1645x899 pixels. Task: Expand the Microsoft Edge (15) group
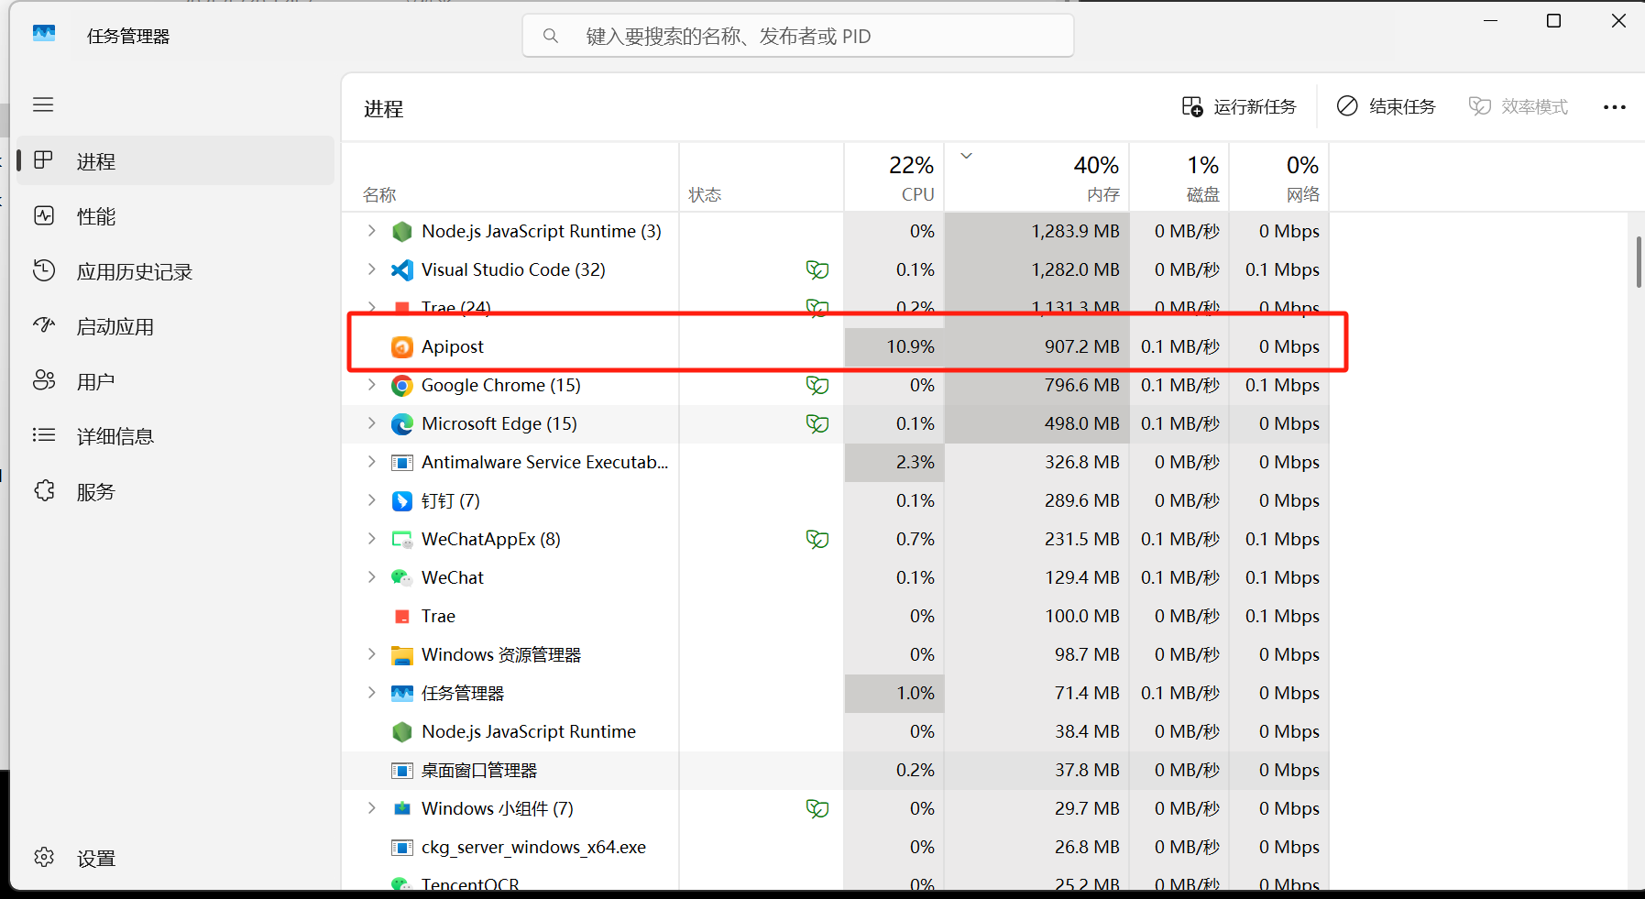click(x=371, y=423)
